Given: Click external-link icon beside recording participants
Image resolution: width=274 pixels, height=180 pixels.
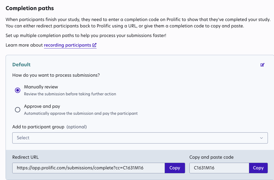Looking at the screenshot, I should point(94,45).
